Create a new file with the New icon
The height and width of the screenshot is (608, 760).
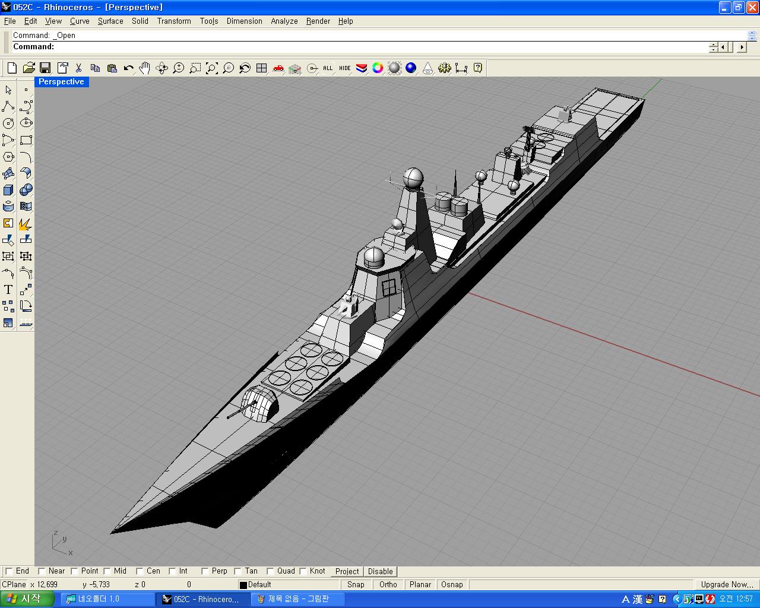[x=12, y=68]
